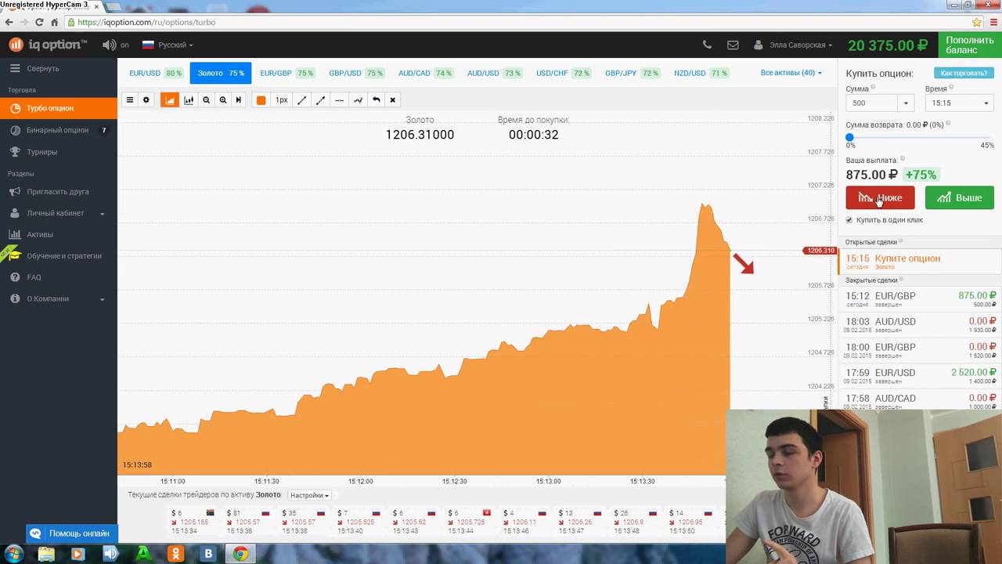Open Настройки dropdown under chart
The width and height of the screenshot is (1002, 564).
(309, 495)
